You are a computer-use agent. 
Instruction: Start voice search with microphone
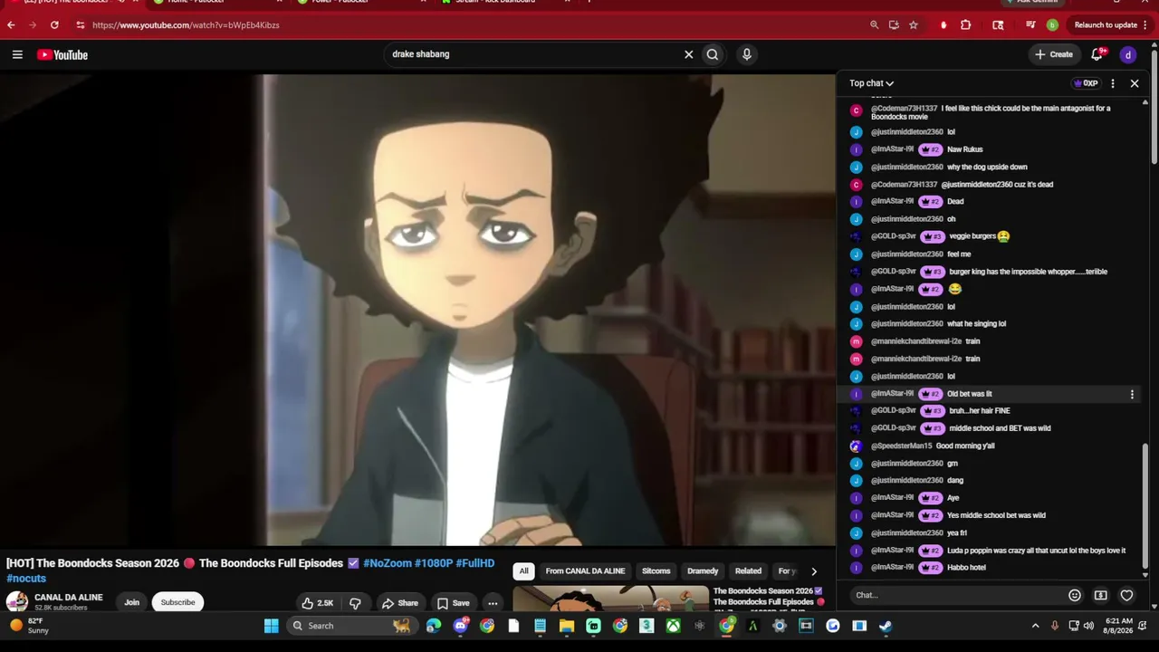tap(746, 54)
